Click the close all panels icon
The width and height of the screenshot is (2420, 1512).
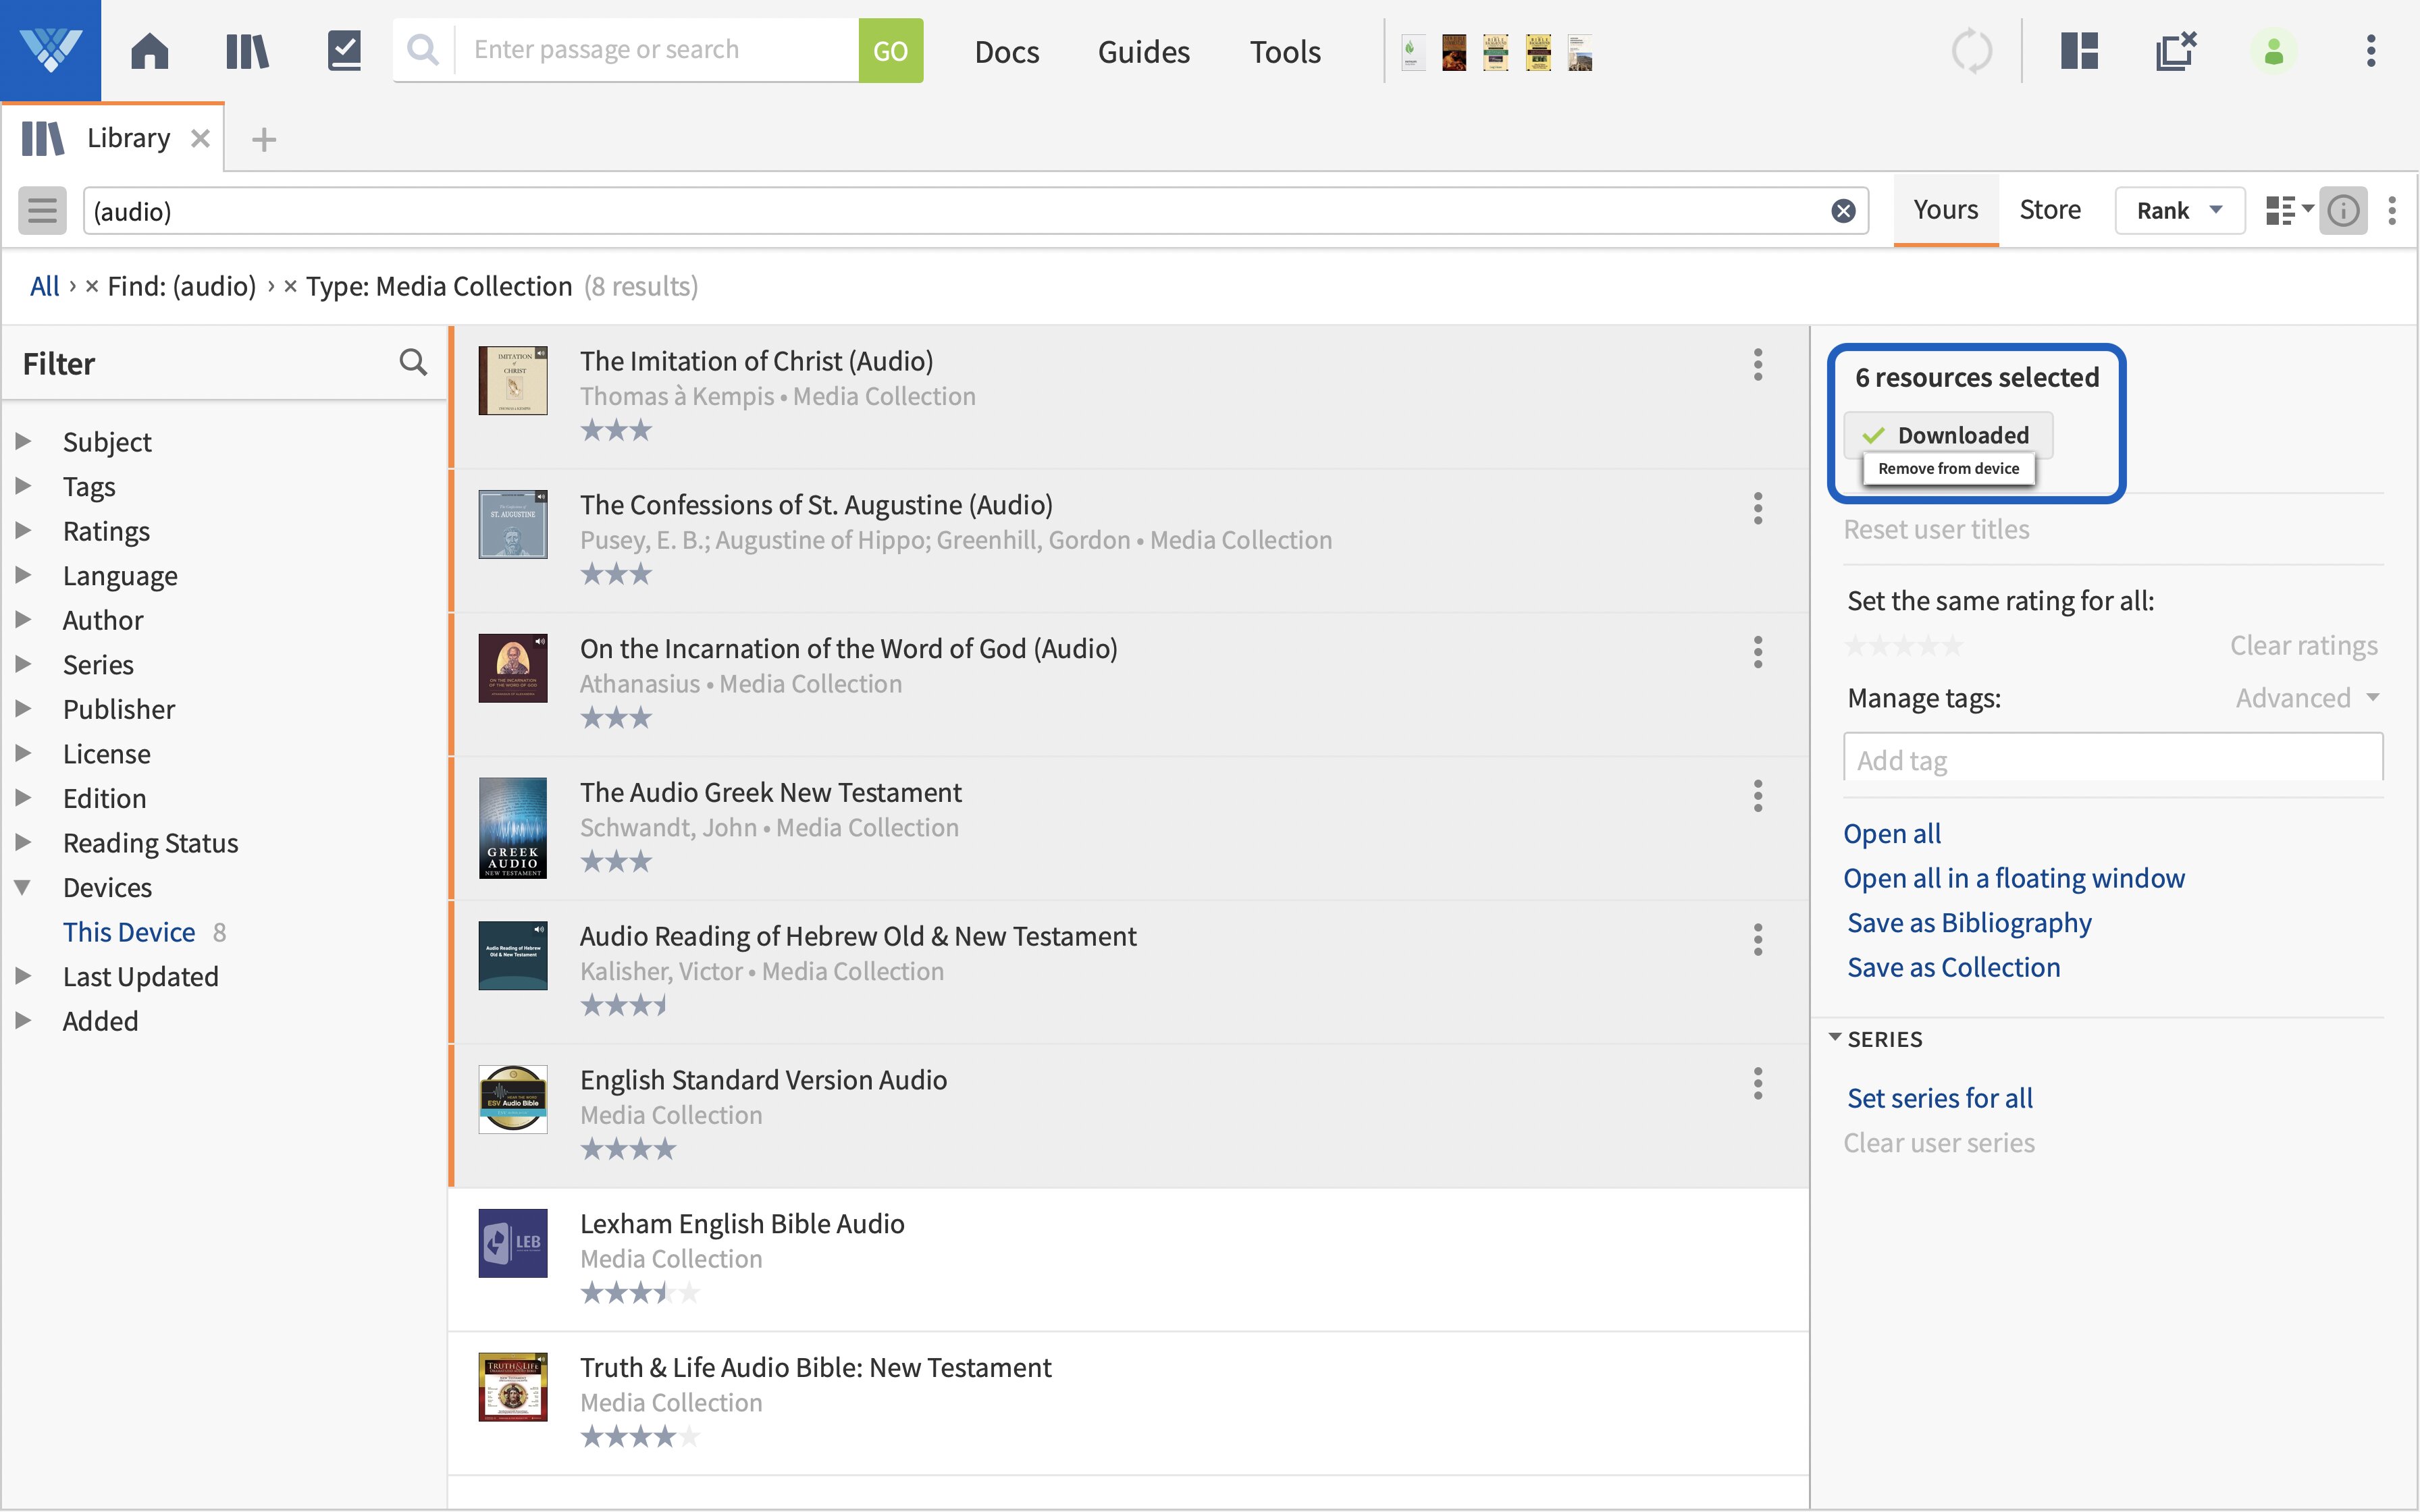click(x=2176, y=50)
